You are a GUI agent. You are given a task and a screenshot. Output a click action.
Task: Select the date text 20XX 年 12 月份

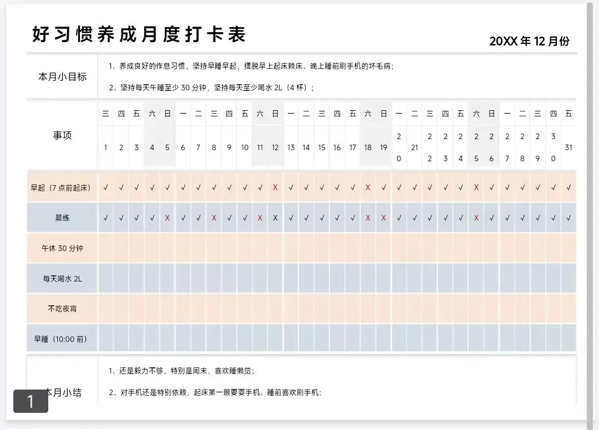[x=530, y=41]
